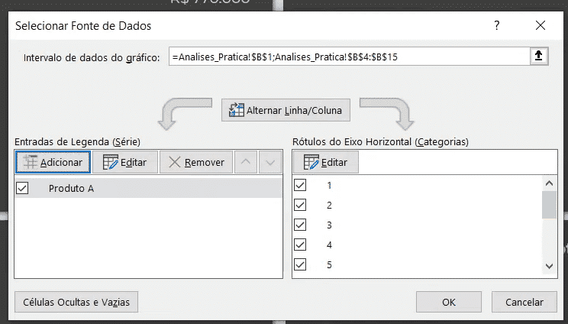Click category label 1 text
568x324 pixels.
(329, 186)
